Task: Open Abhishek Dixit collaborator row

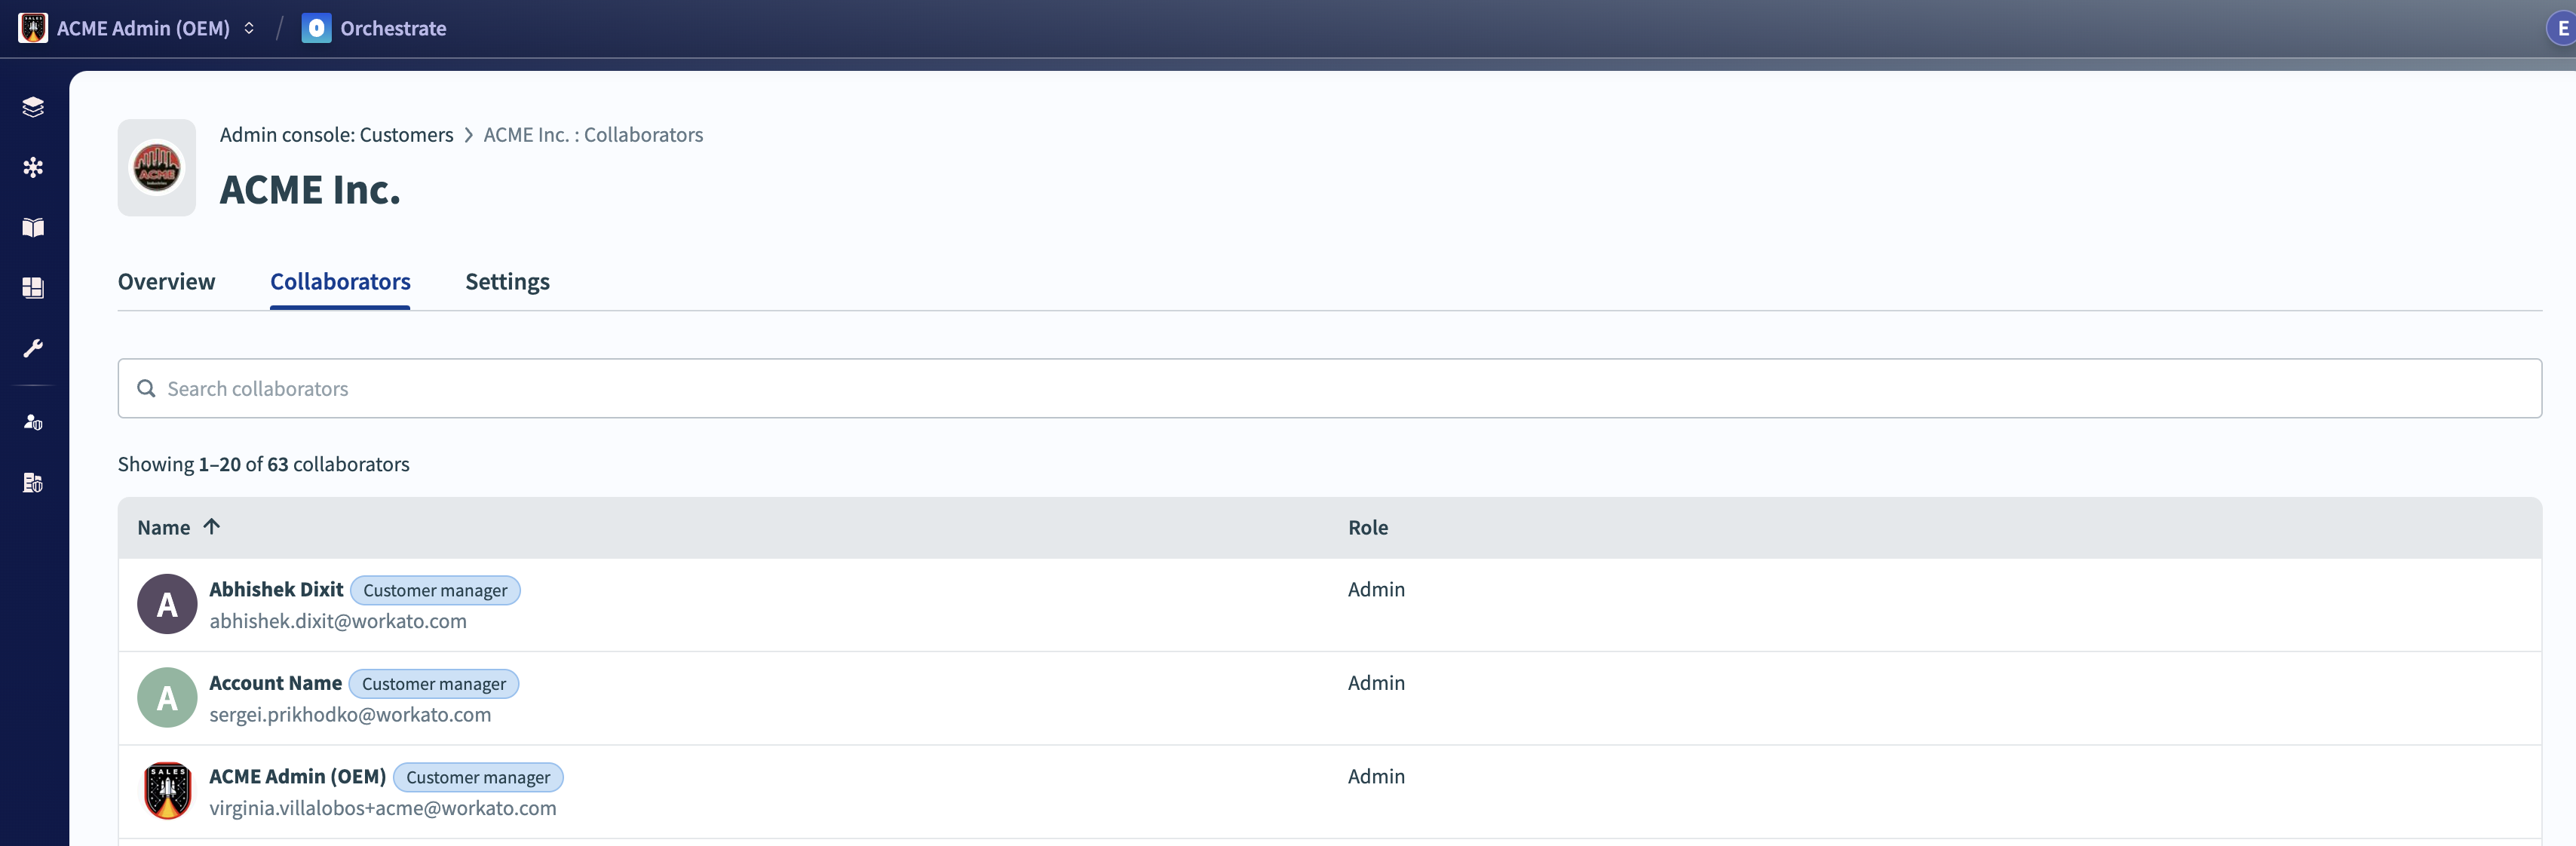Action: [x=276, y=589]
